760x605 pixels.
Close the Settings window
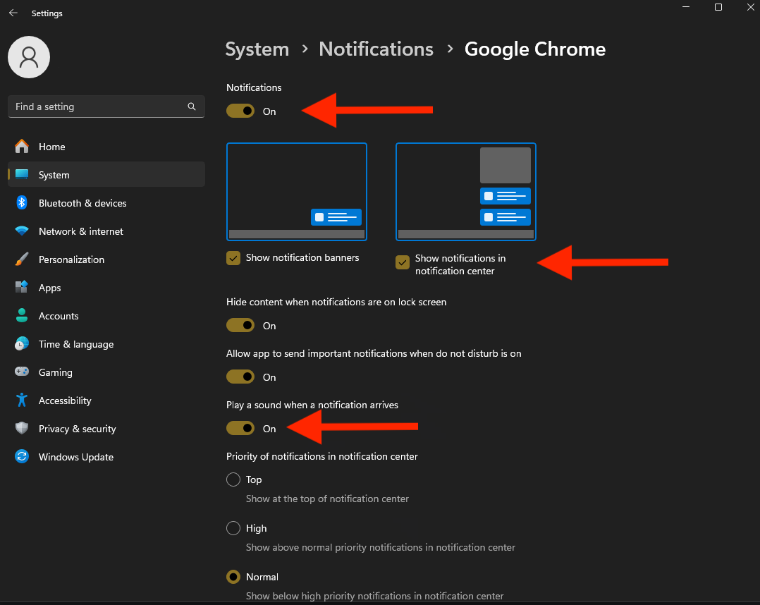(x=750, y=7)
